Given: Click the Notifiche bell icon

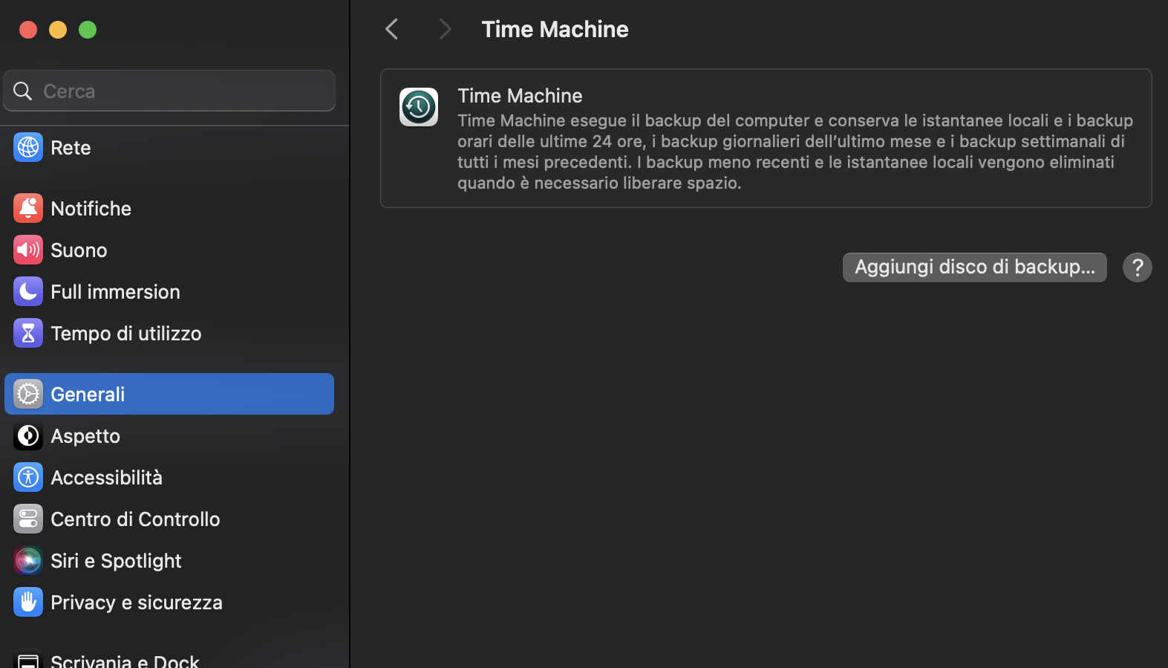Looking at the screenshot, I should (28, 208).
